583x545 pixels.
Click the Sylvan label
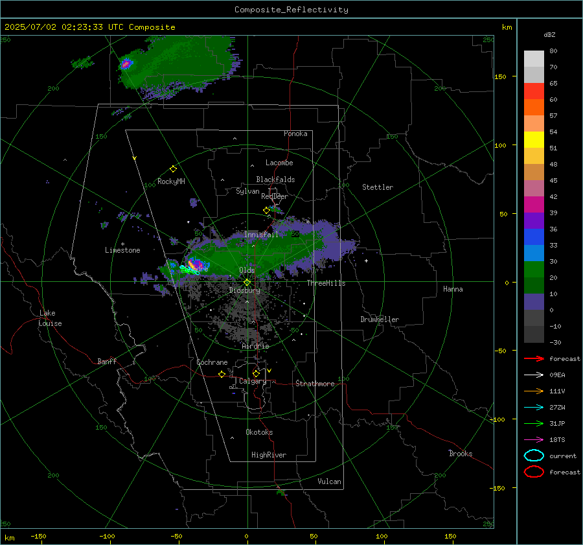click(x=247, y=191)
